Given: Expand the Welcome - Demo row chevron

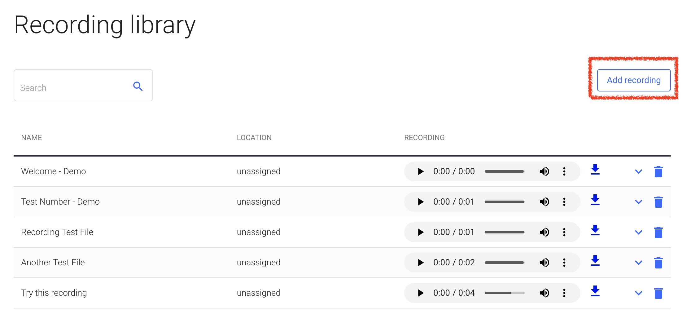Looking at the screenshot, I should [638, 171].
